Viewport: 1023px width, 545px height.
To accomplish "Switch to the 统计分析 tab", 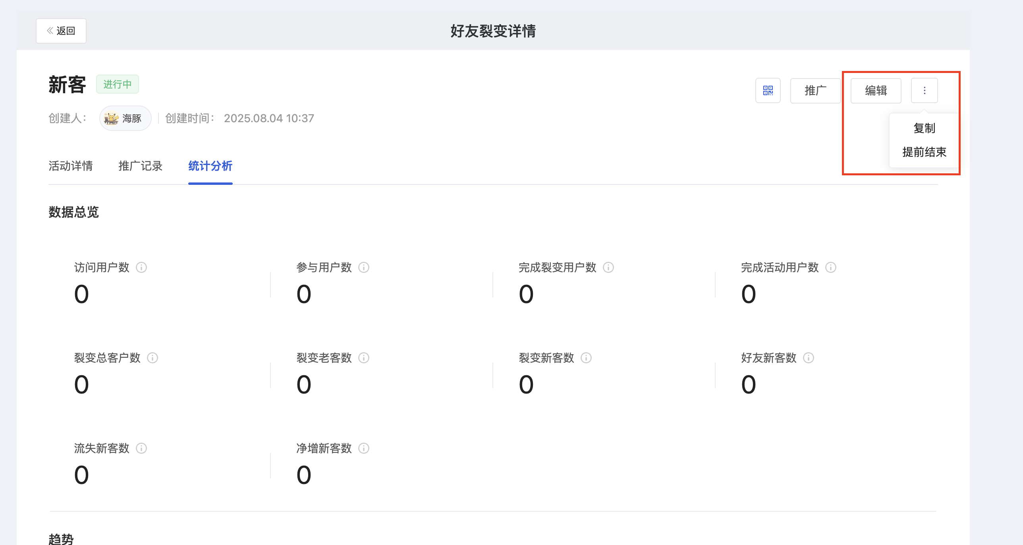I will click(210, 166).
